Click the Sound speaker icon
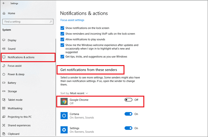The height and width of the screenshot is (137, 208). pyautogui.click(x=4, y=48)
